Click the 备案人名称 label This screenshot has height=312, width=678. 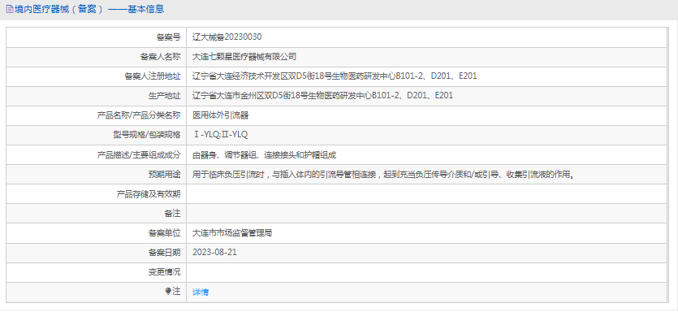[x=161, y=57]
